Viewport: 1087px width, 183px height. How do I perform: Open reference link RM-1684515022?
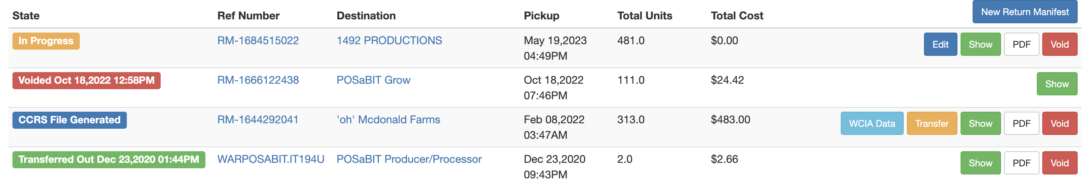pos(258,41)
